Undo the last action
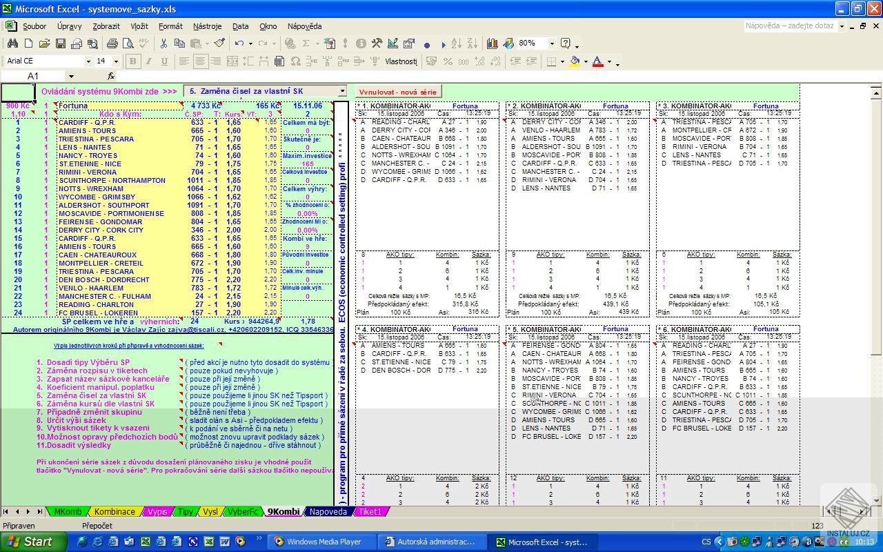Image resolution: width=883 pixels, height=552 pixels. [239, 43]
